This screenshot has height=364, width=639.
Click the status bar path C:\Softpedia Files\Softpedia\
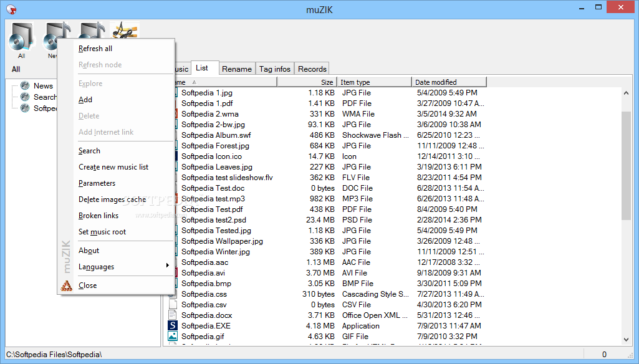click(x=54, y=354)
